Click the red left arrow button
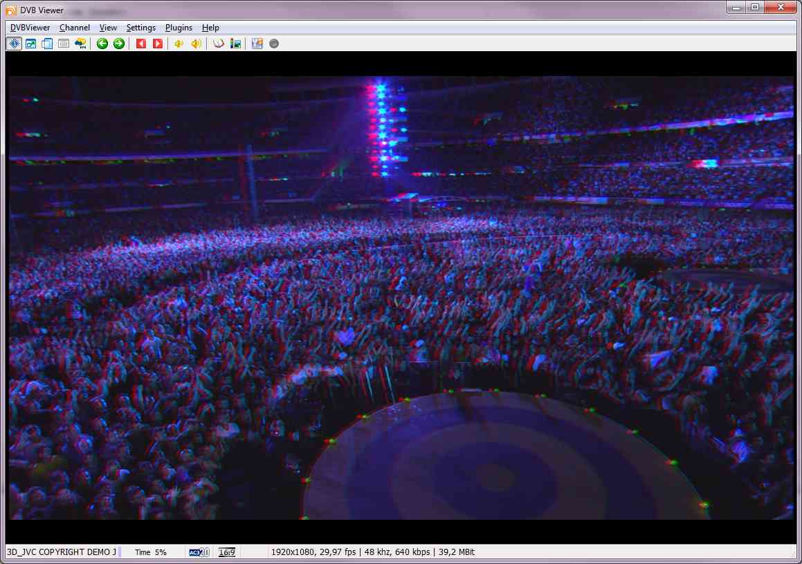Viewport: 802px width, 564px height. 141,44
